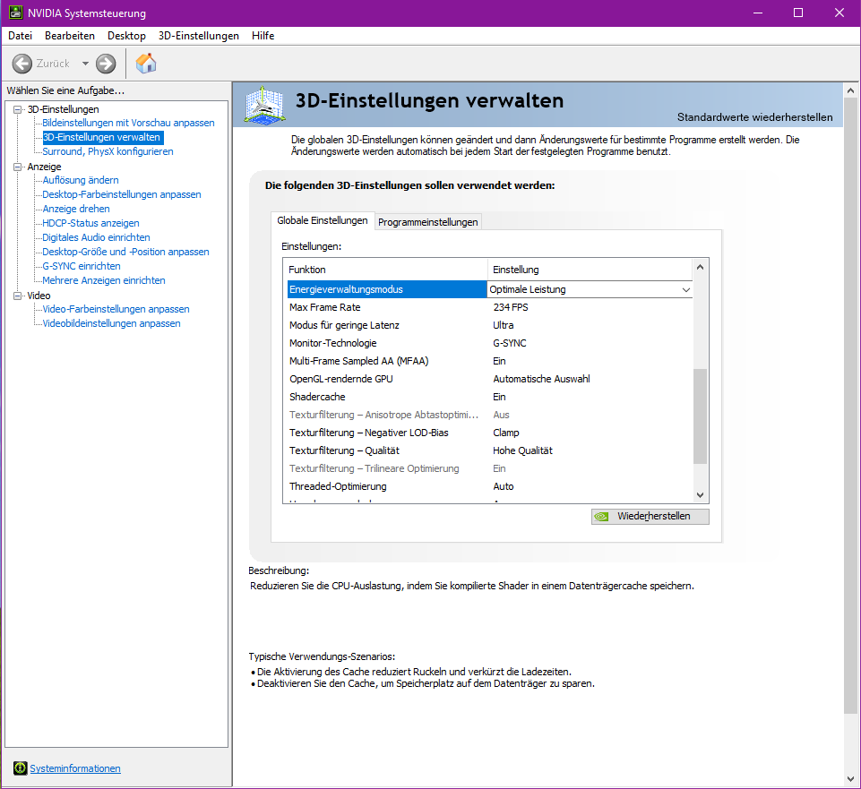Switch to Programmeinstellungen tab

pos(427,222)
